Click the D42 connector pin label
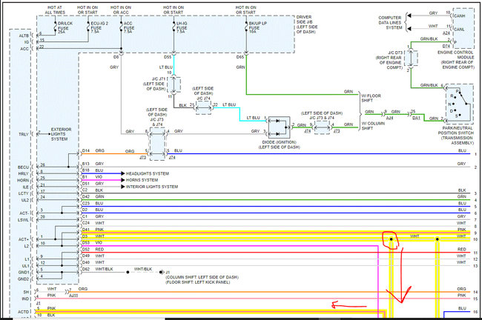The width and height of the screenshot is (482, 320). coord(86,196)
